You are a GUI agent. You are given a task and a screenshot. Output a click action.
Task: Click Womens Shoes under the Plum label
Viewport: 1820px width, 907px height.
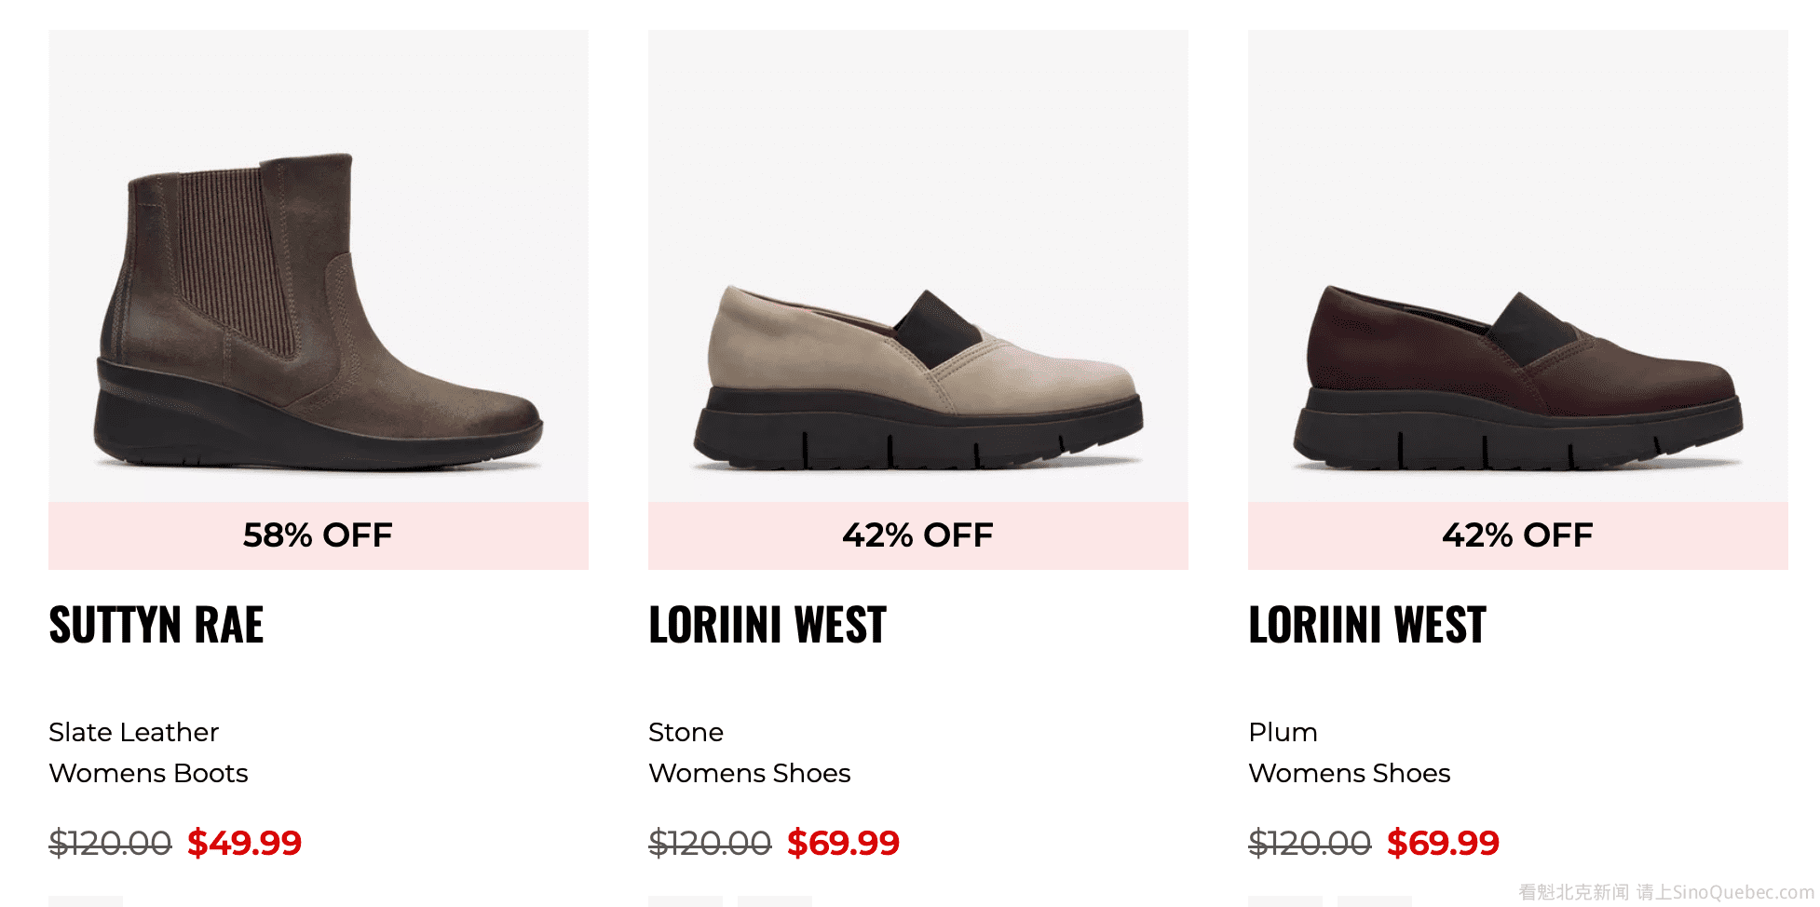coord(1349,773)
